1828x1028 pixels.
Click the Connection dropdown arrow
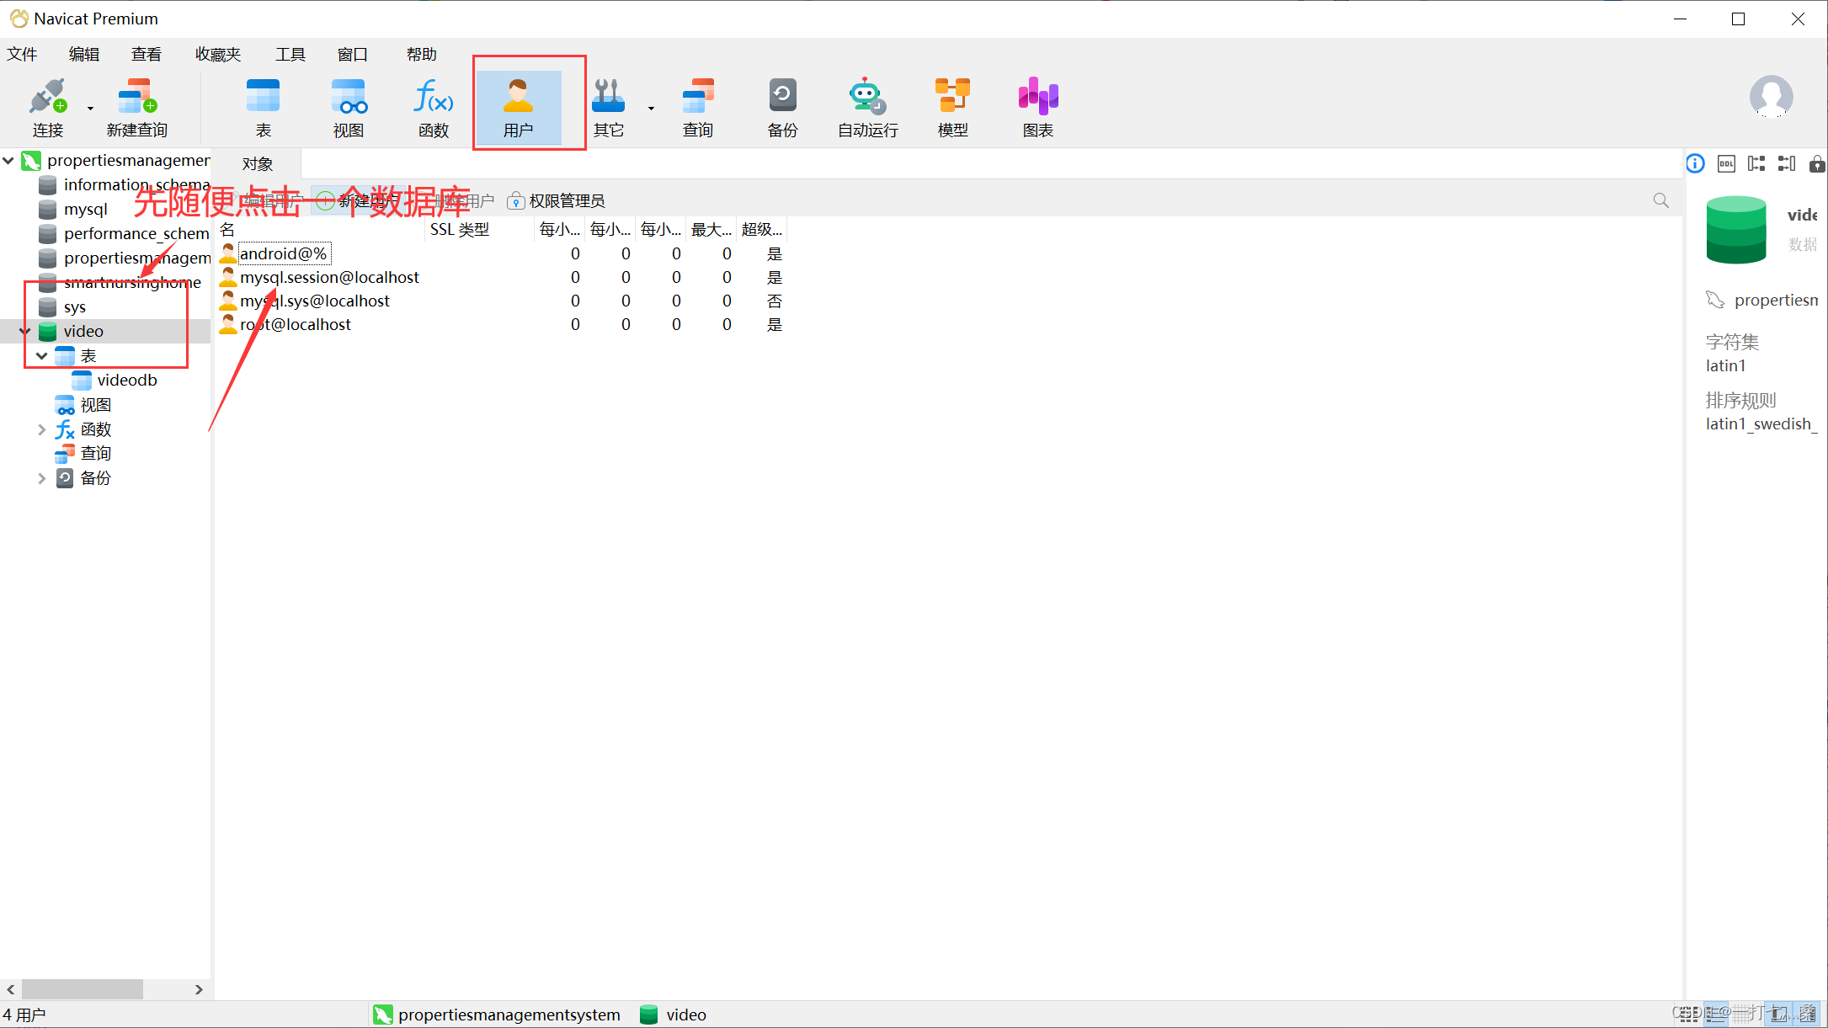click(90, 109)
